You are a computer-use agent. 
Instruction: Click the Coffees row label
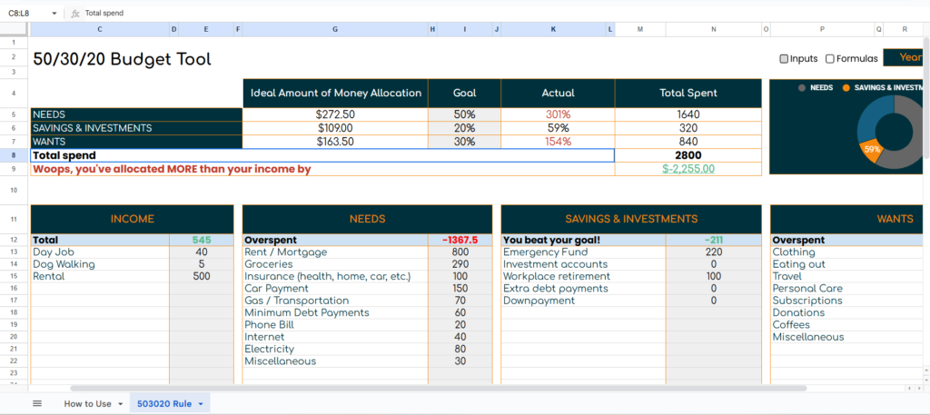[x=791, y=325]
